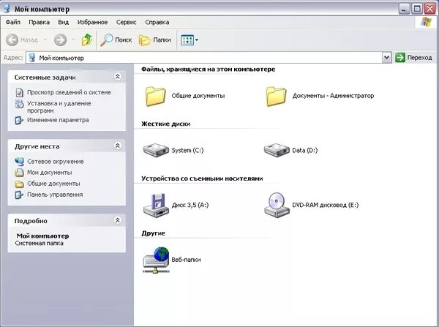The image size is (439, 327).
Task: Collapse the Системные задачи panel
Action: (x=118, y=76)
